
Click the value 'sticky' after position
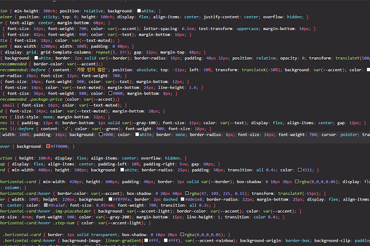coord(50,17)
